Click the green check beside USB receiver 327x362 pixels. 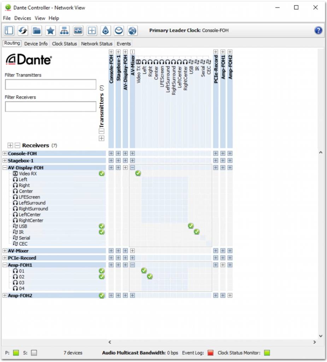pos(101,226)
